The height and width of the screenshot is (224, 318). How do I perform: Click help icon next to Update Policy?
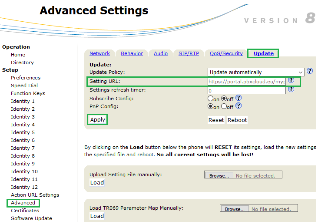click(310, 71)
